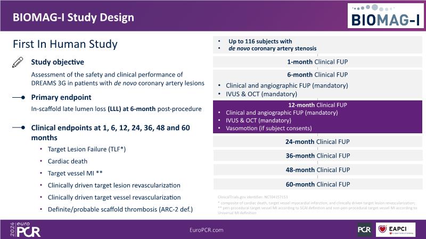Click the Target Lesion Failure bullet item

pos(87,150)
